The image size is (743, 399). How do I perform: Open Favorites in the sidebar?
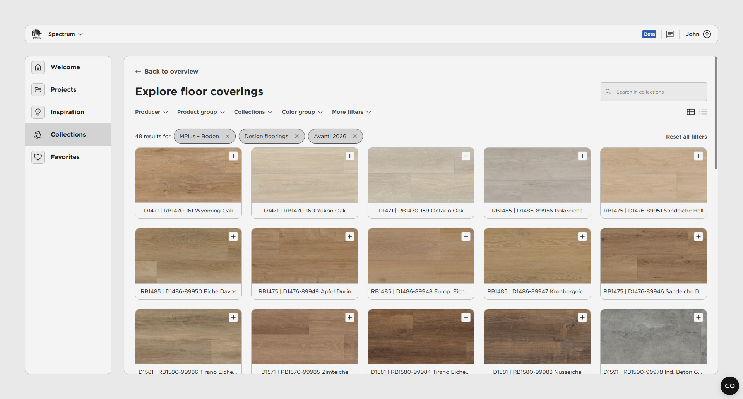tap(65, 157)
